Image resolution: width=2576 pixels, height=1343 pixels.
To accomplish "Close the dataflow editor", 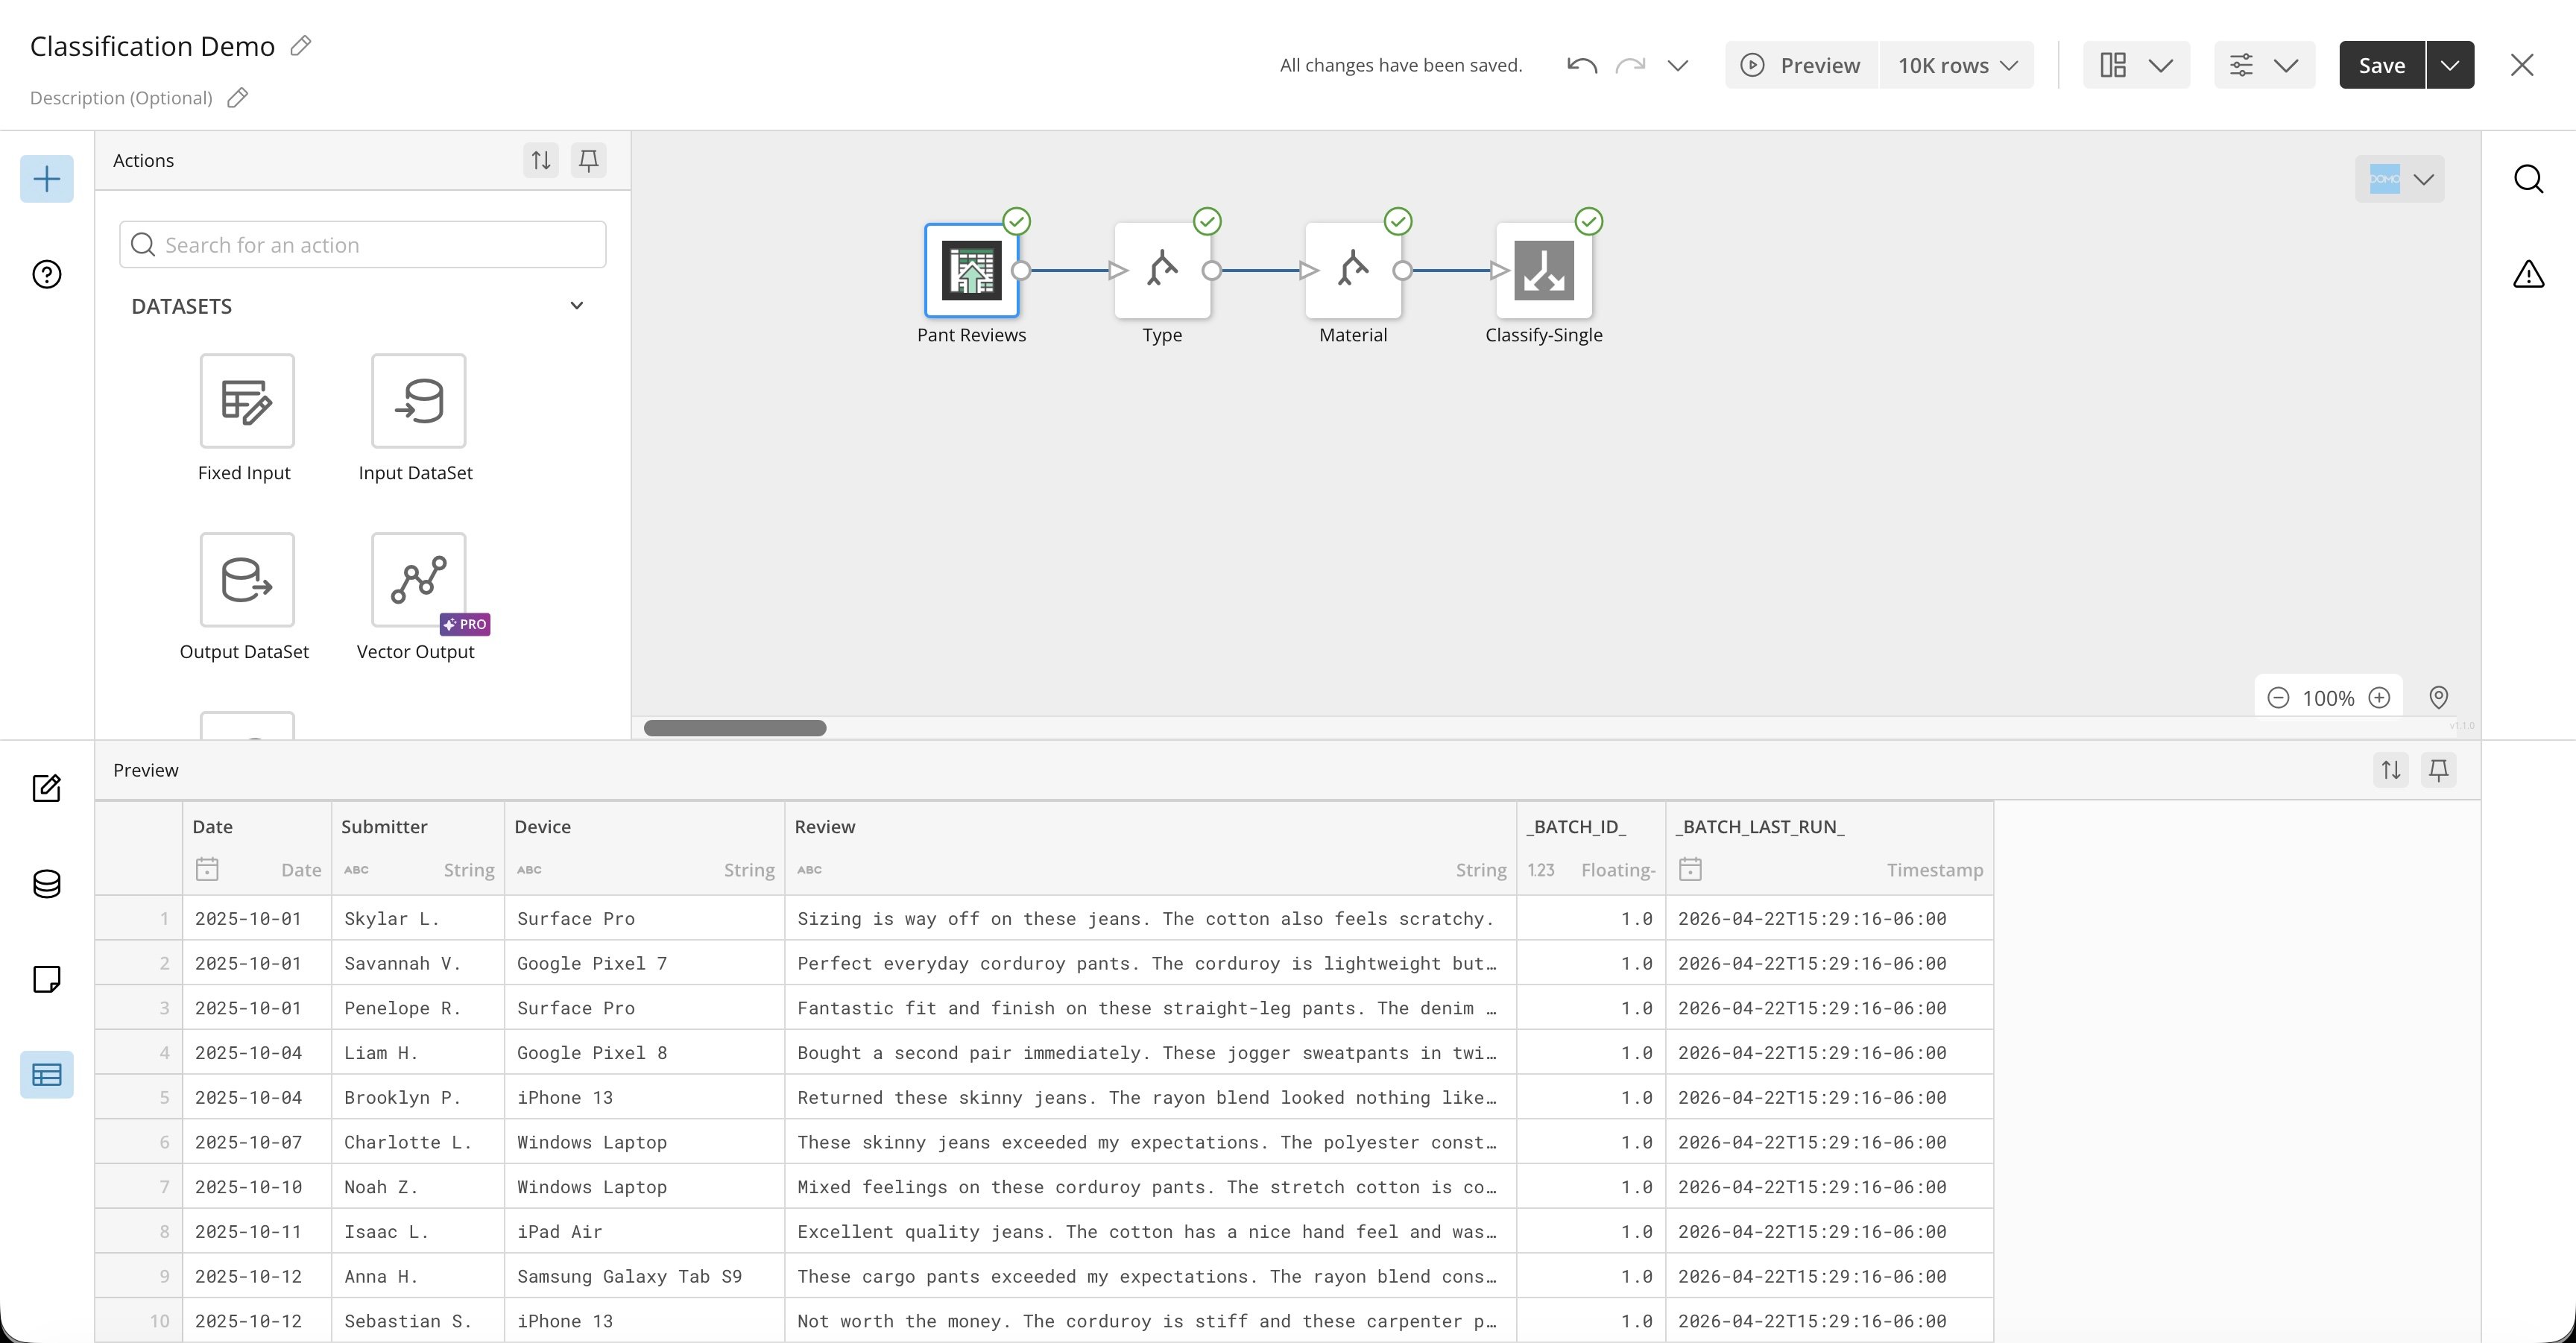I will tap(2522, 65).
